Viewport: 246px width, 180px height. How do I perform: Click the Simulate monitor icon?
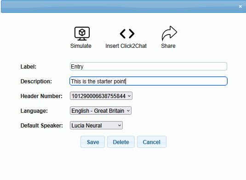(82, 34)
